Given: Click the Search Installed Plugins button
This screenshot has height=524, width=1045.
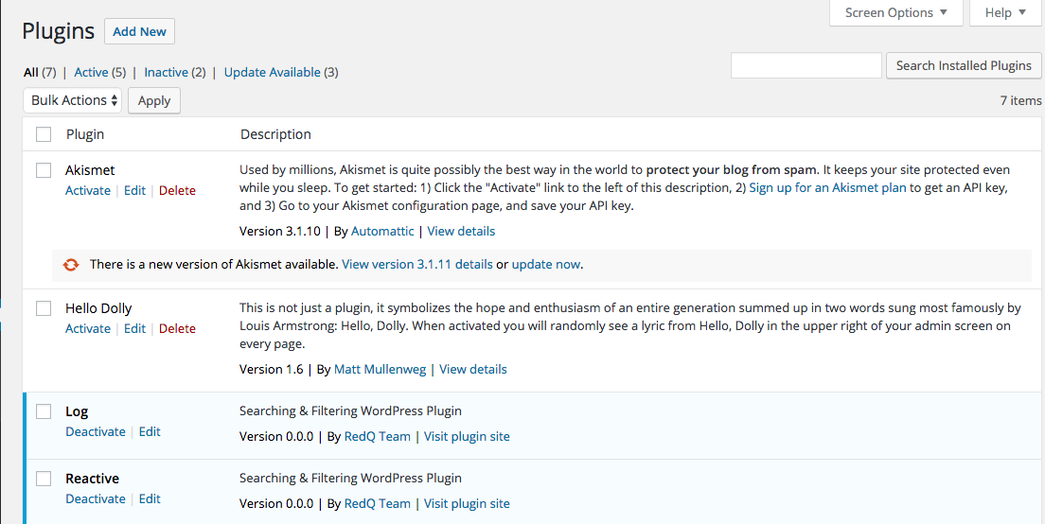Looking at the screenshot, I should 964,65.
